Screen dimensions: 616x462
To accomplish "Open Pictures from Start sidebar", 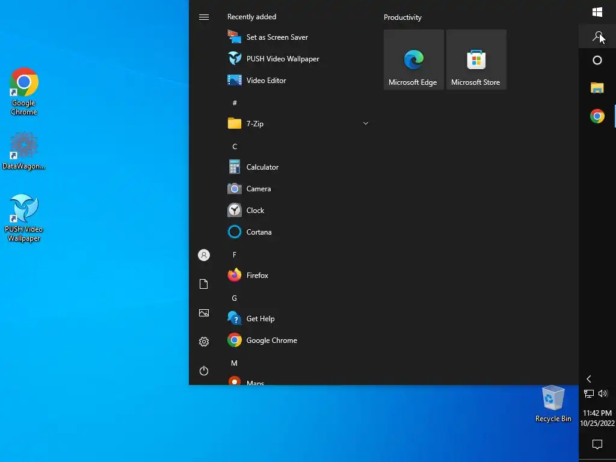I will (x=204, y=313).
